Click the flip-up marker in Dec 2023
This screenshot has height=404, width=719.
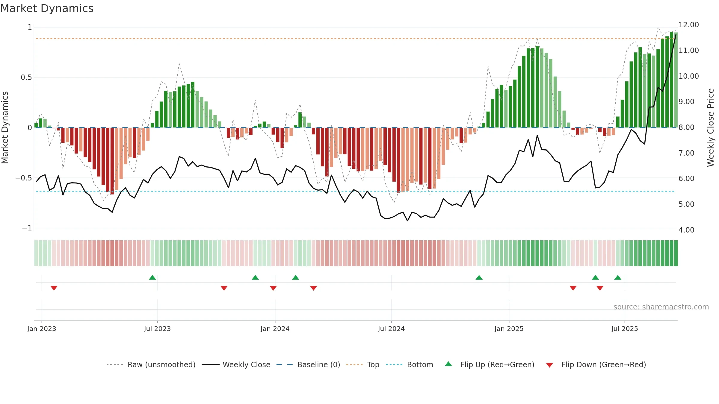tap(255, 277)
